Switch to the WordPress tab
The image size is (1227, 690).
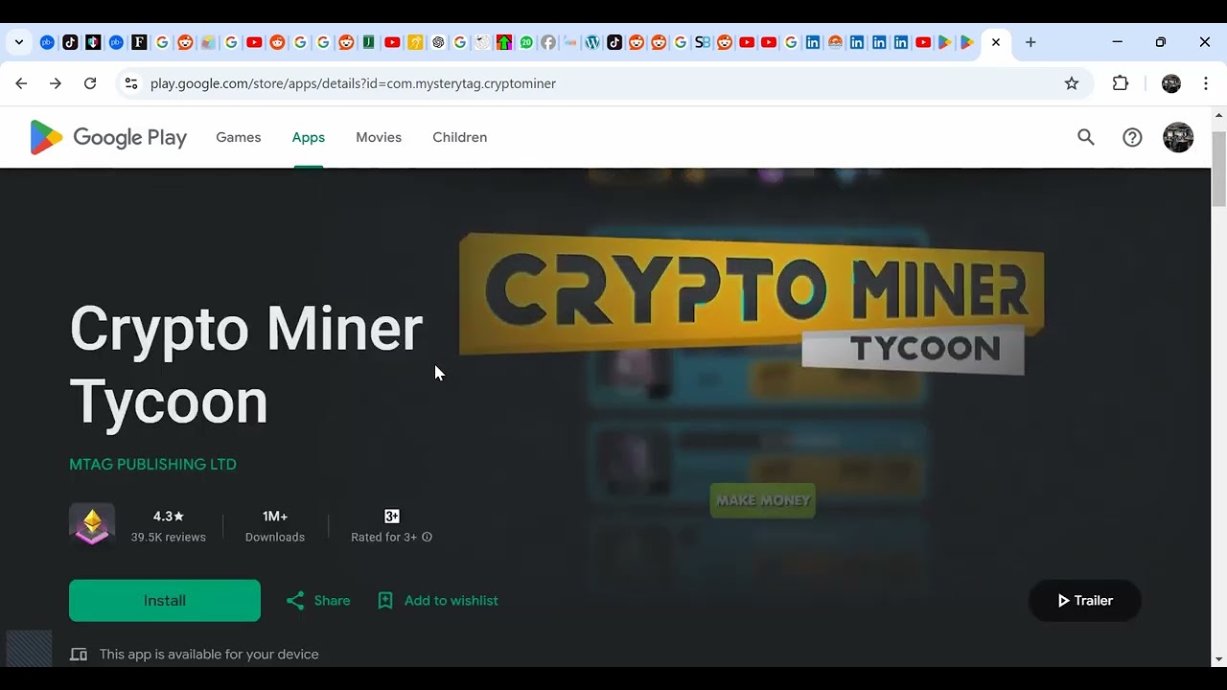(x=592, y=42)
